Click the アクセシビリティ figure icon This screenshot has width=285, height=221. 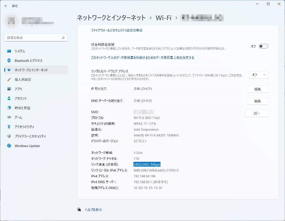(9, 127)
